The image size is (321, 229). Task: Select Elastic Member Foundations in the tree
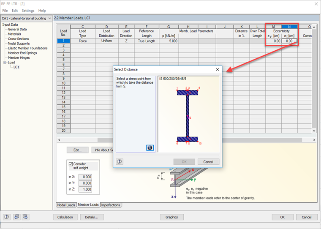27,48
